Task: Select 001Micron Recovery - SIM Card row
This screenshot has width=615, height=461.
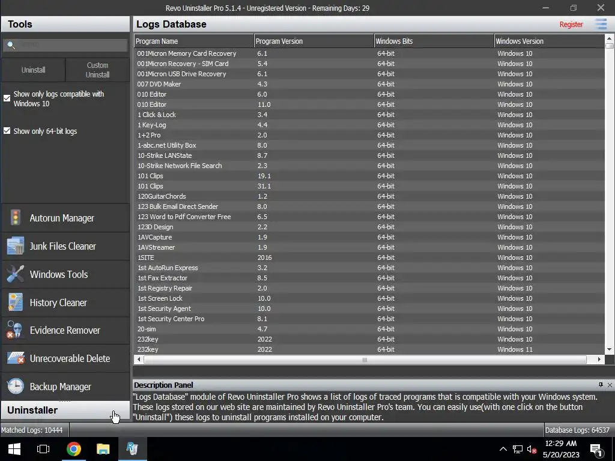Action: click(x=369, y=64)
